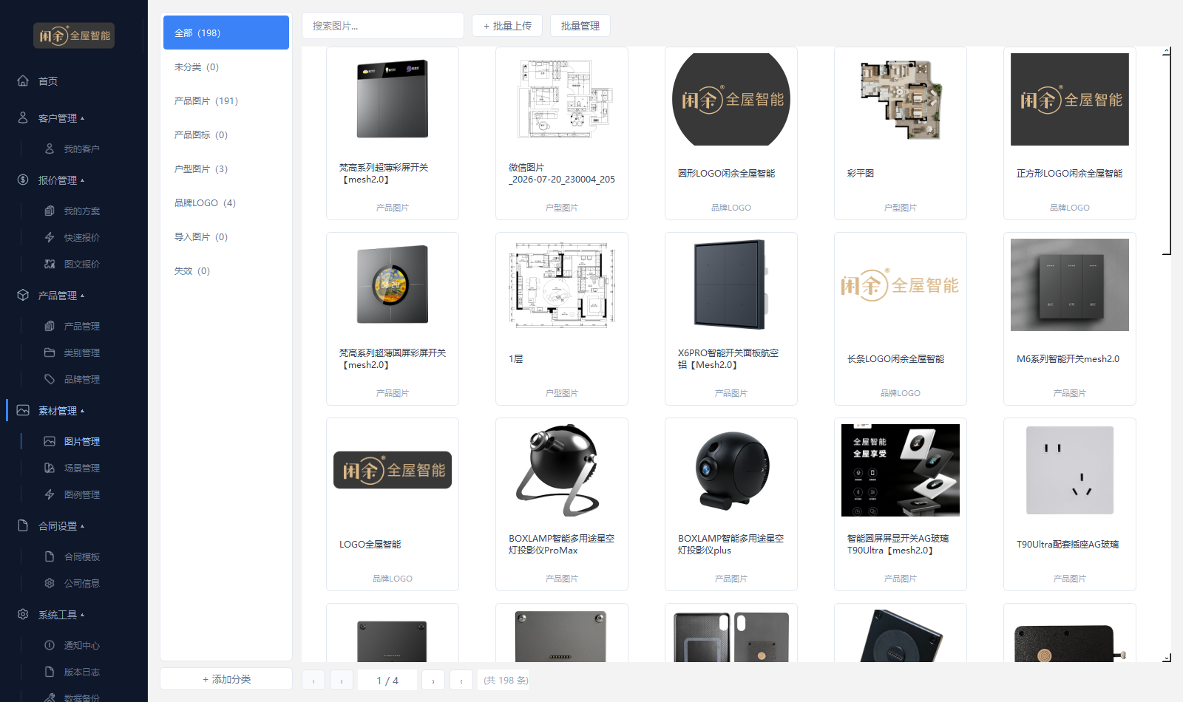Screen dimensions: 1183x702
Task: Collapse the 合同设置 sidebar group
Action: coord(51,526)
